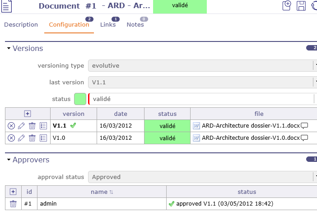Screen dimensions: 317x211
Task: Switch to the Description tab
Action: (x=21, y=25)
